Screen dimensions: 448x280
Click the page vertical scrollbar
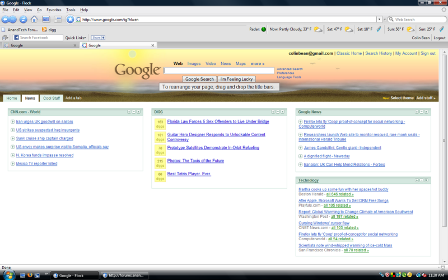click(x=444, y=140)
